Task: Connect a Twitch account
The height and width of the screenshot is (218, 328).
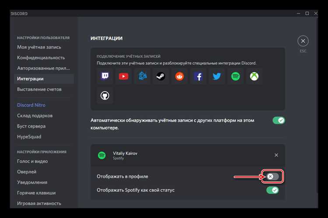Action: pyautogui.click(x=105, y=76)
